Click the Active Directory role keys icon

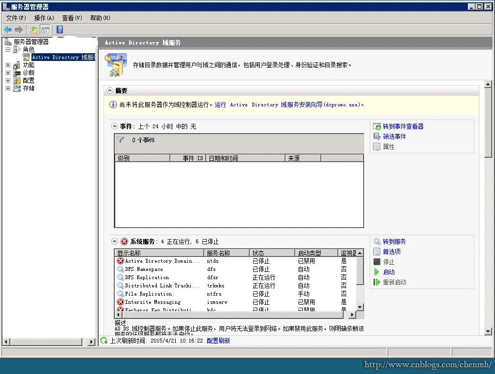tap(116, 65)
